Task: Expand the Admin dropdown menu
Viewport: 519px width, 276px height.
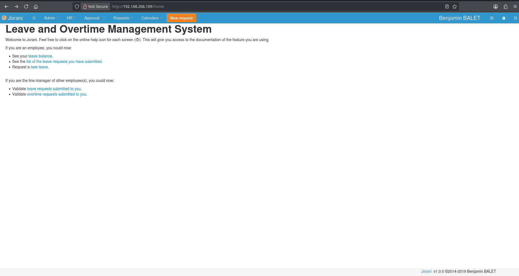Action: (x=51, y=18)
